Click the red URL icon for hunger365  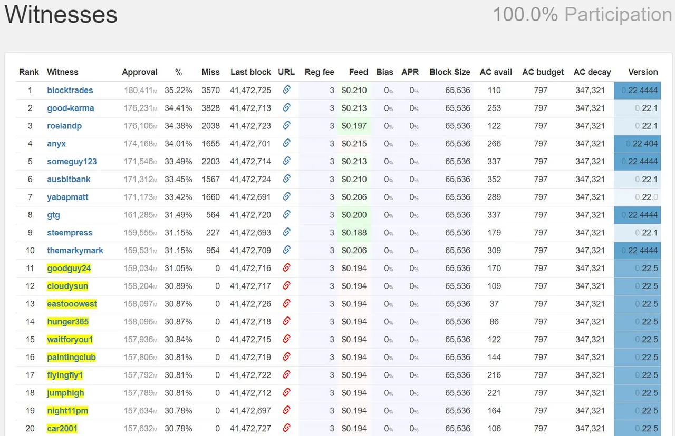(x=286, y=321)
